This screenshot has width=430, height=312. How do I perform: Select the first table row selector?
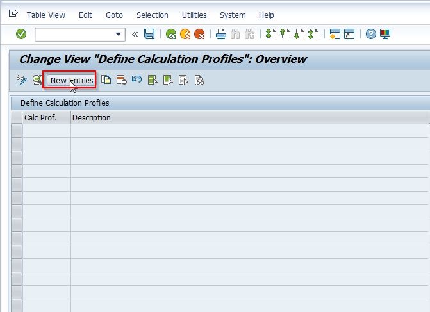tap(17, 131)
